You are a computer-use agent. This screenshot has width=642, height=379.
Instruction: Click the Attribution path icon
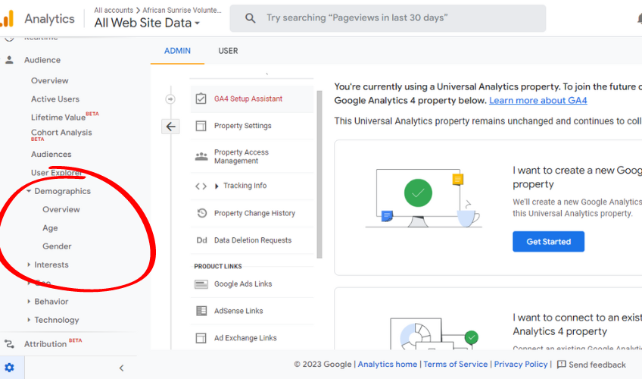[x=9, y=344]
